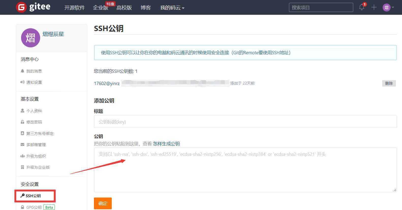
Task: Click speaker icon beside 通知设置
Action: point(22,82)
